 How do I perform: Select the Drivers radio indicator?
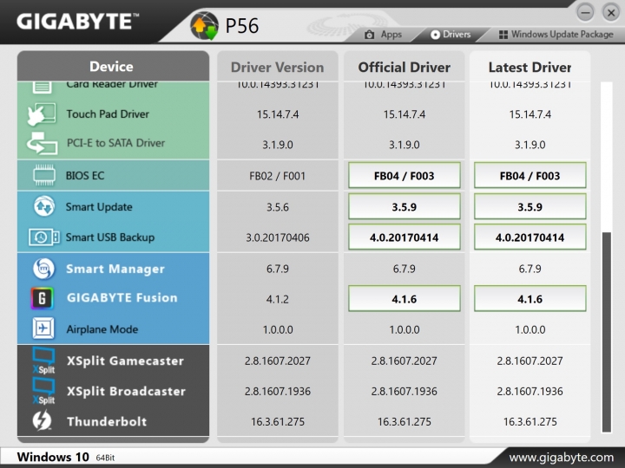(435, 35)
